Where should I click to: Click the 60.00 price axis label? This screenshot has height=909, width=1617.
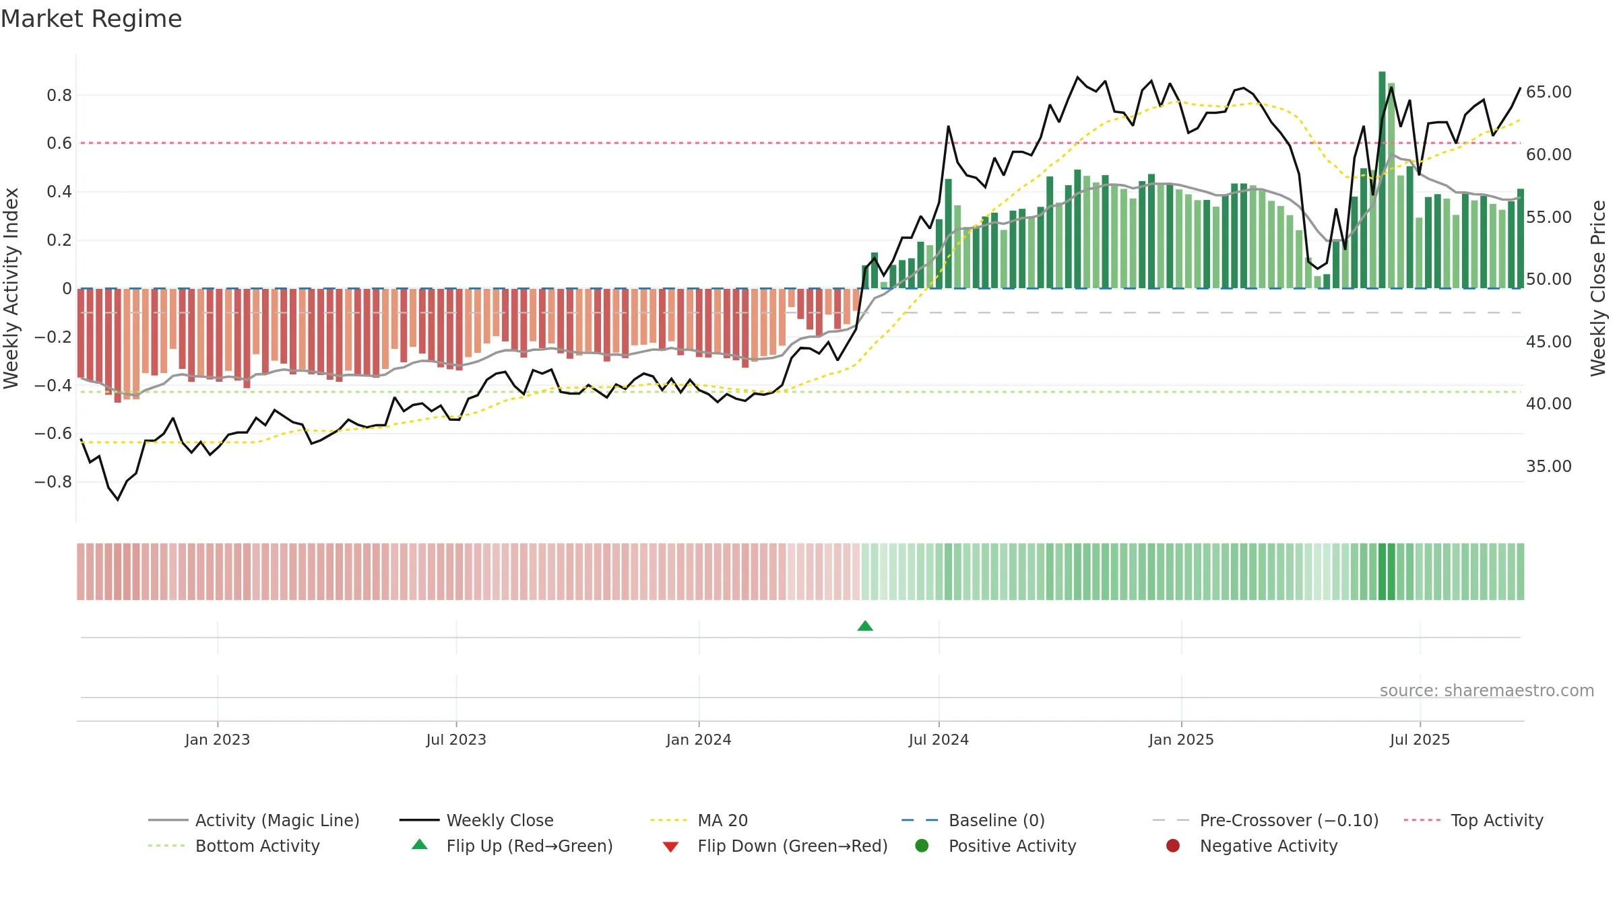pyautogui.click(x=1549, y=154)
